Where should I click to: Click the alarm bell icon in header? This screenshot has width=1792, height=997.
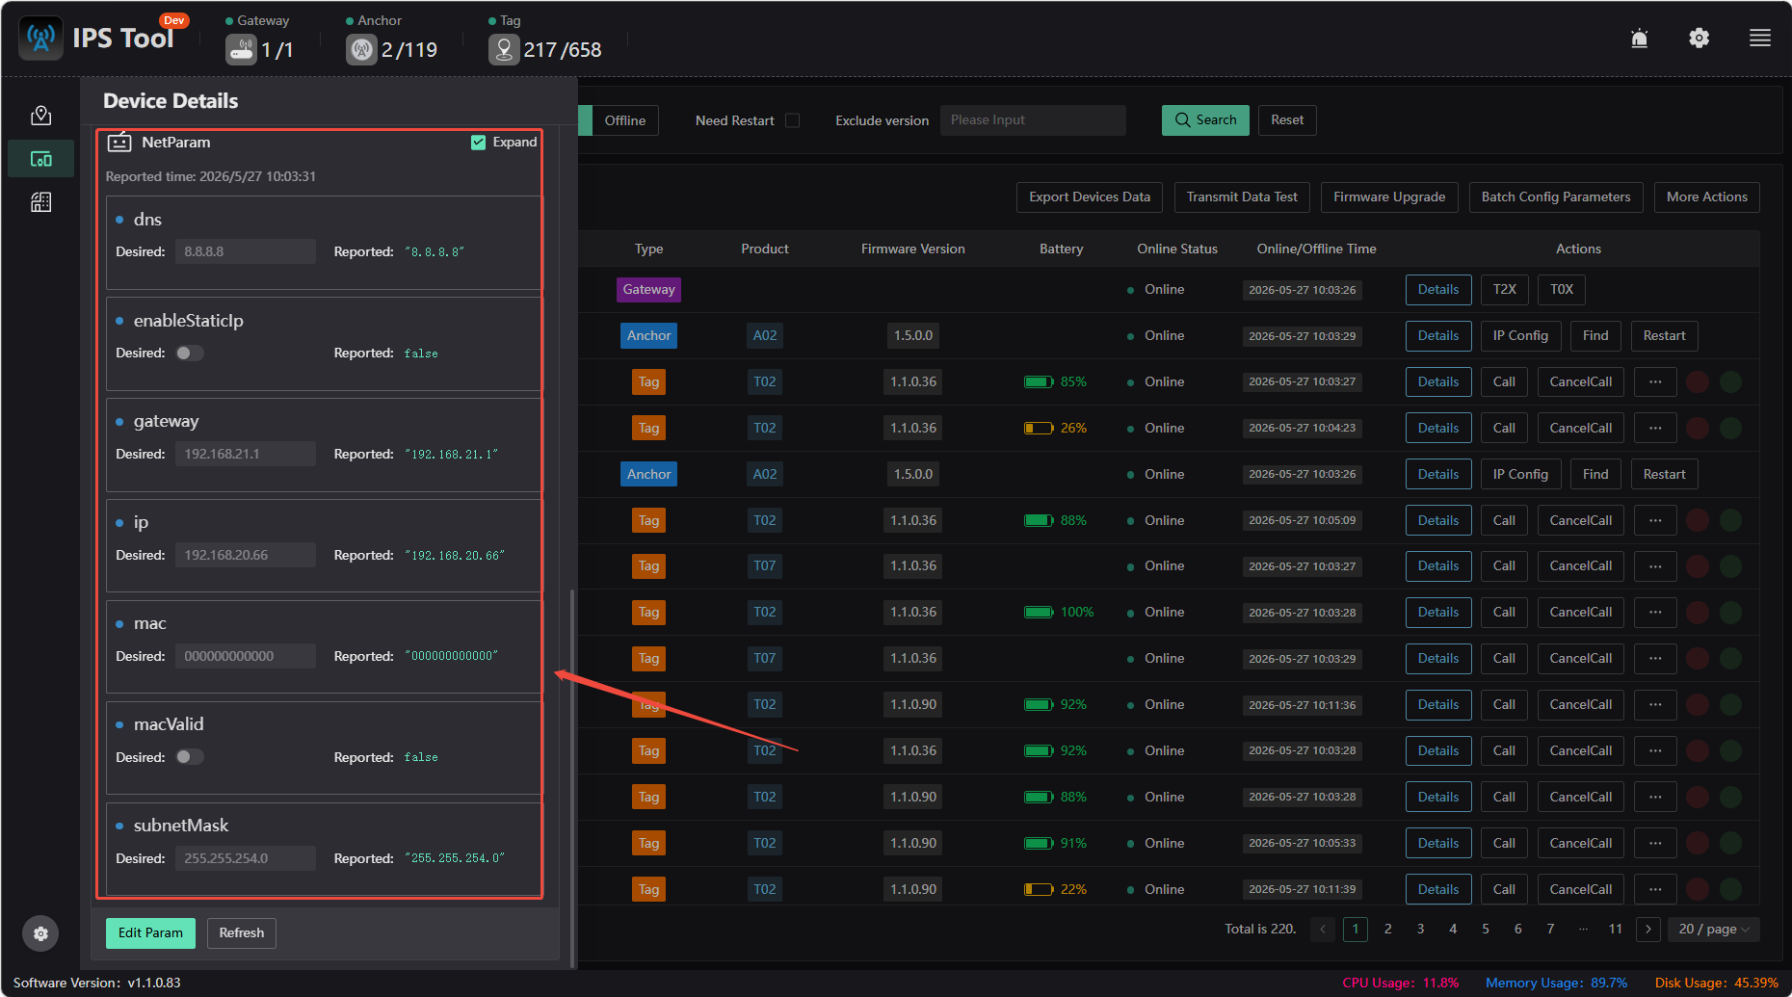[1639, 38]
